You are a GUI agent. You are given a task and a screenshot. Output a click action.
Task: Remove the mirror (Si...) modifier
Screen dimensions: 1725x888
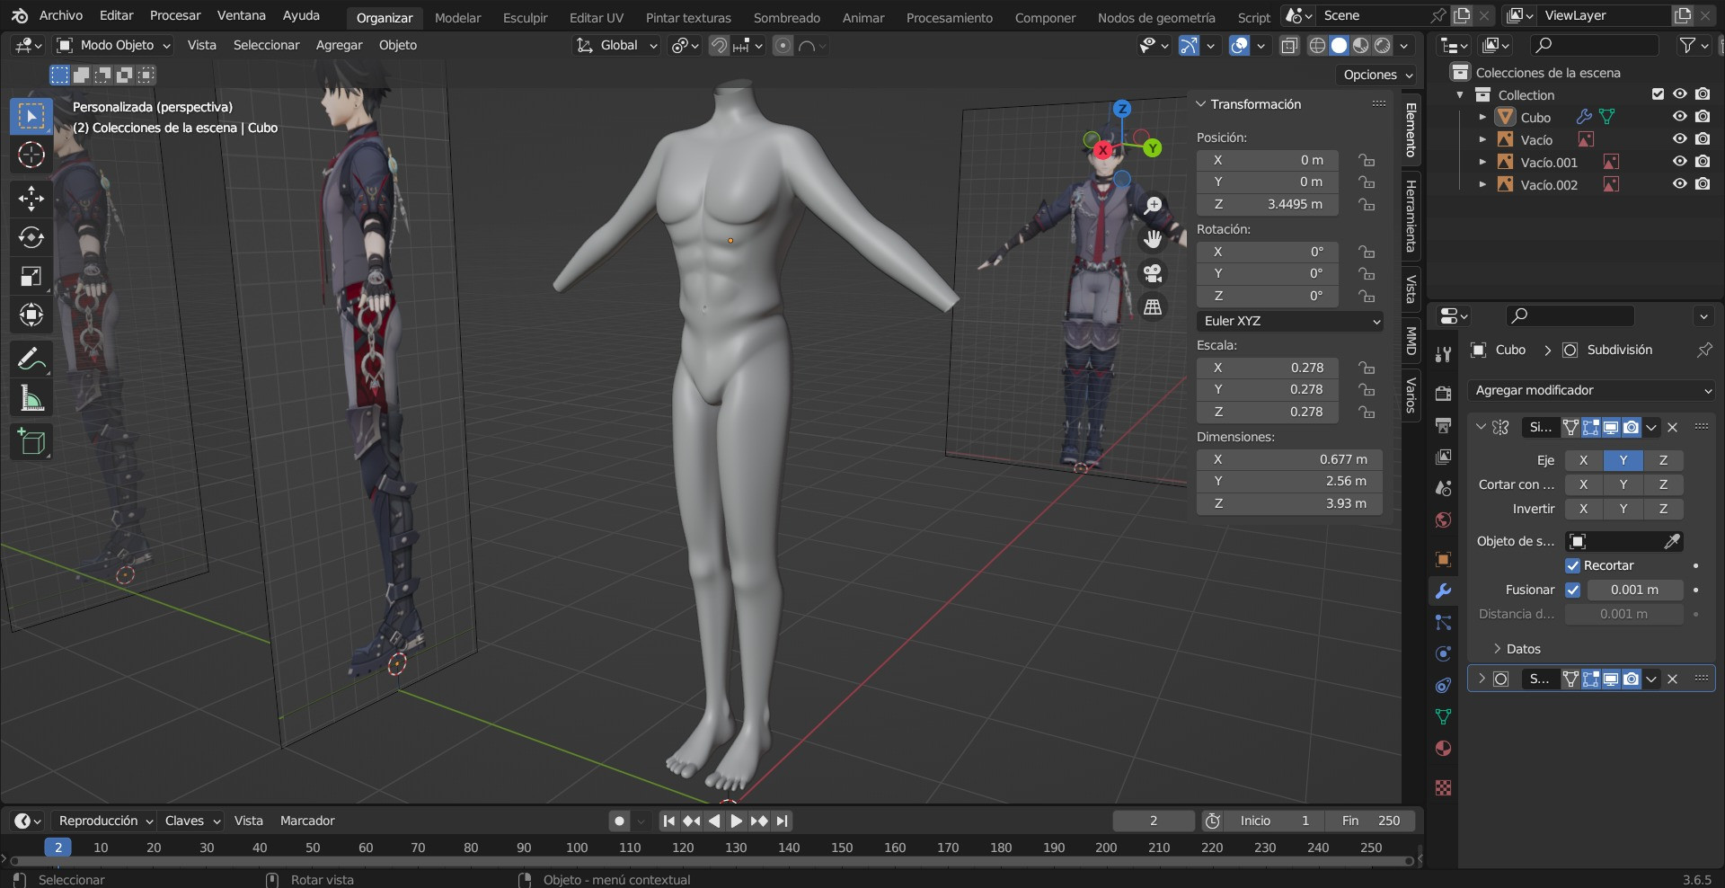tap(1672, 428)
